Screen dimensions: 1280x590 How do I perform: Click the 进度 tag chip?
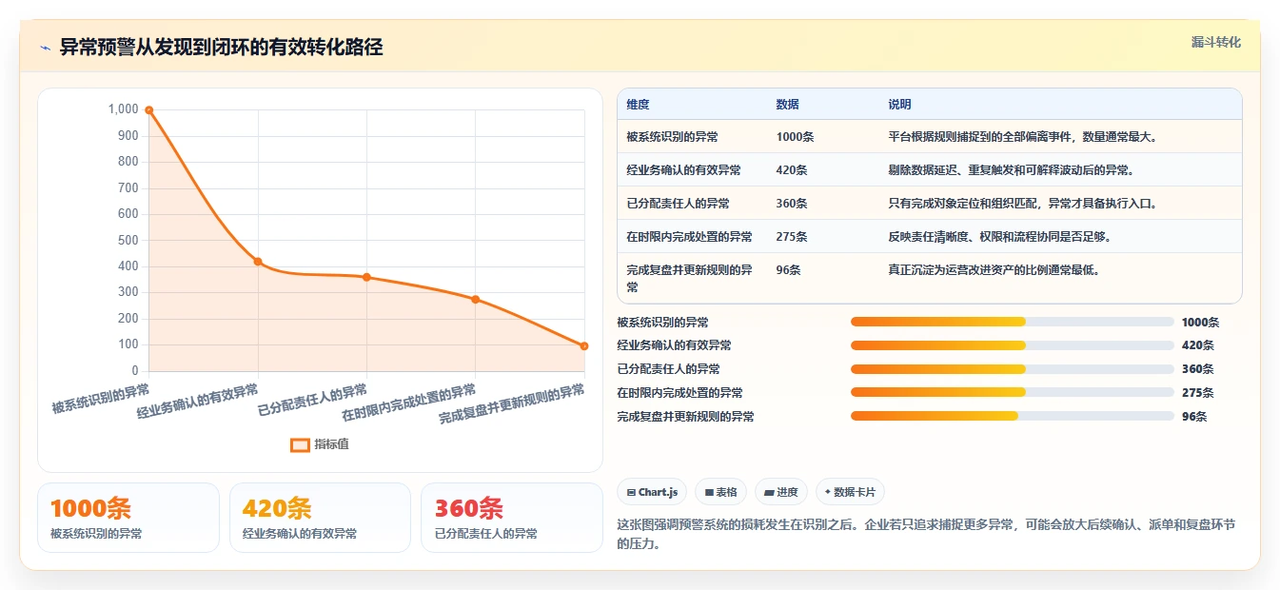(781, 492)
